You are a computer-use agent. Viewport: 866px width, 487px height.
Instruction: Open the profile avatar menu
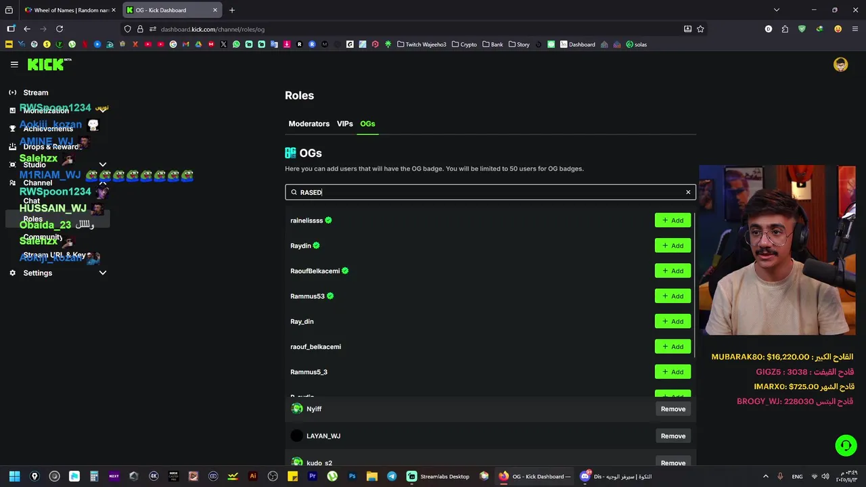[840, 64]
